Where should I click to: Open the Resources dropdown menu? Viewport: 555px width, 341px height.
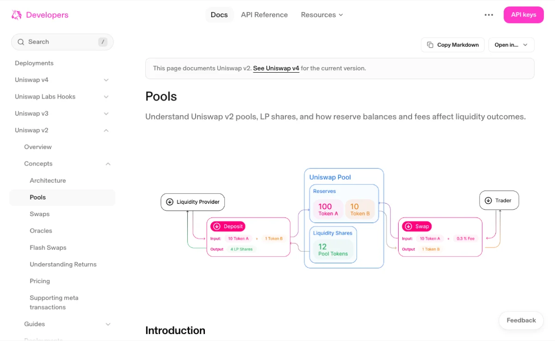(322, 15)
